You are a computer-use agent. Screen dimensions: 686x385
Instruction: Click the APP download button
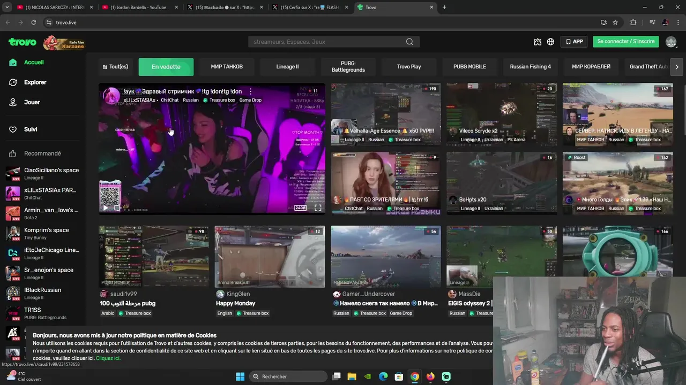(574, 42)
